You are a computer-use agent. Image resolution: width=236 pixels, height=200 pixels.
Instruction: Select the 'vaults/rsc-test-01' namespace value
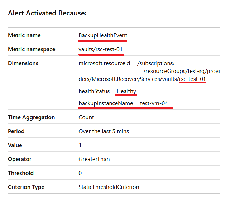(x=100, y=49)
